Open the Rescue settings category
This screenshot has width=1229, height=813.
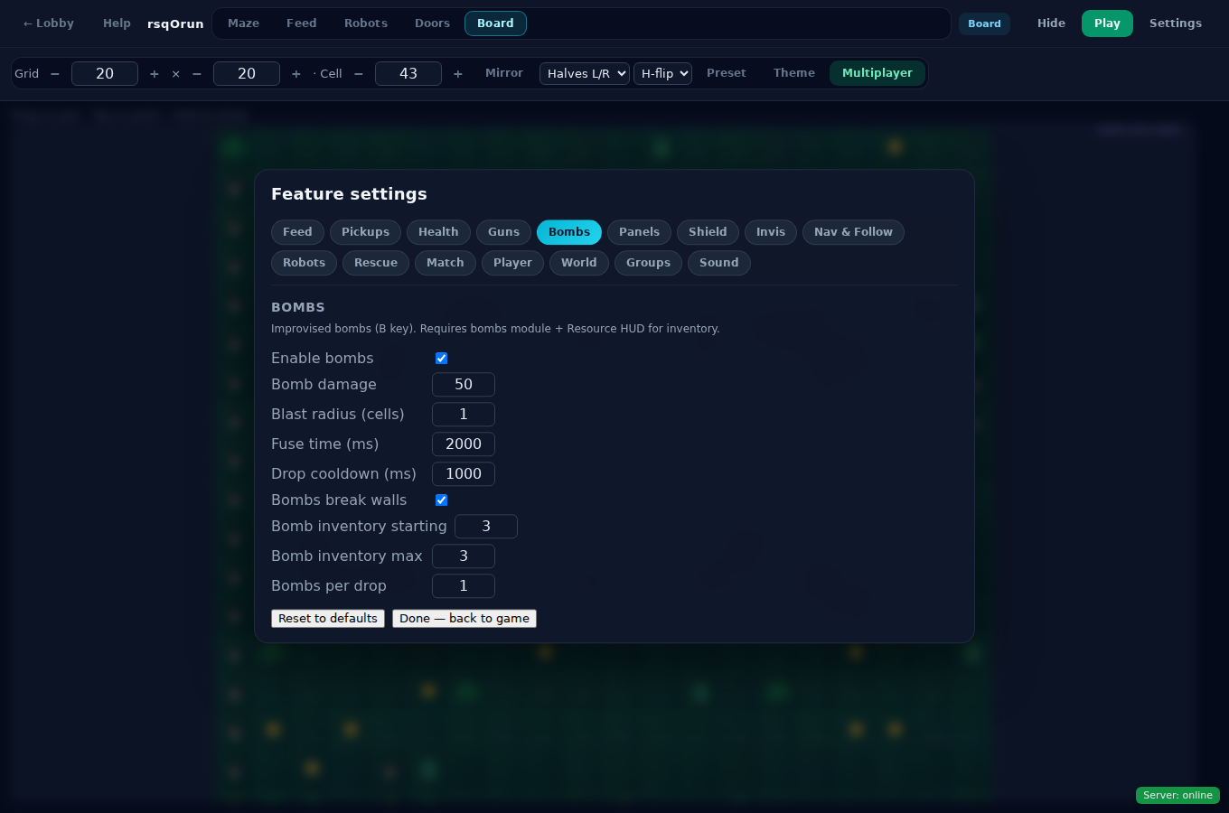click(376, 263)
